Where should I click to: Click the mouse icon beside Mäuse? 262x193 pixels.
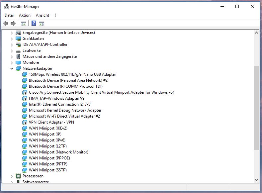point(18,56)
